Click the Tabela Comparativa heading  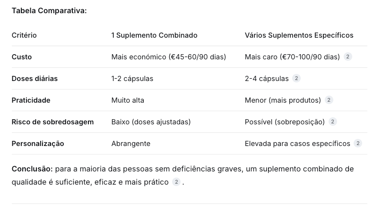(49, 10)
